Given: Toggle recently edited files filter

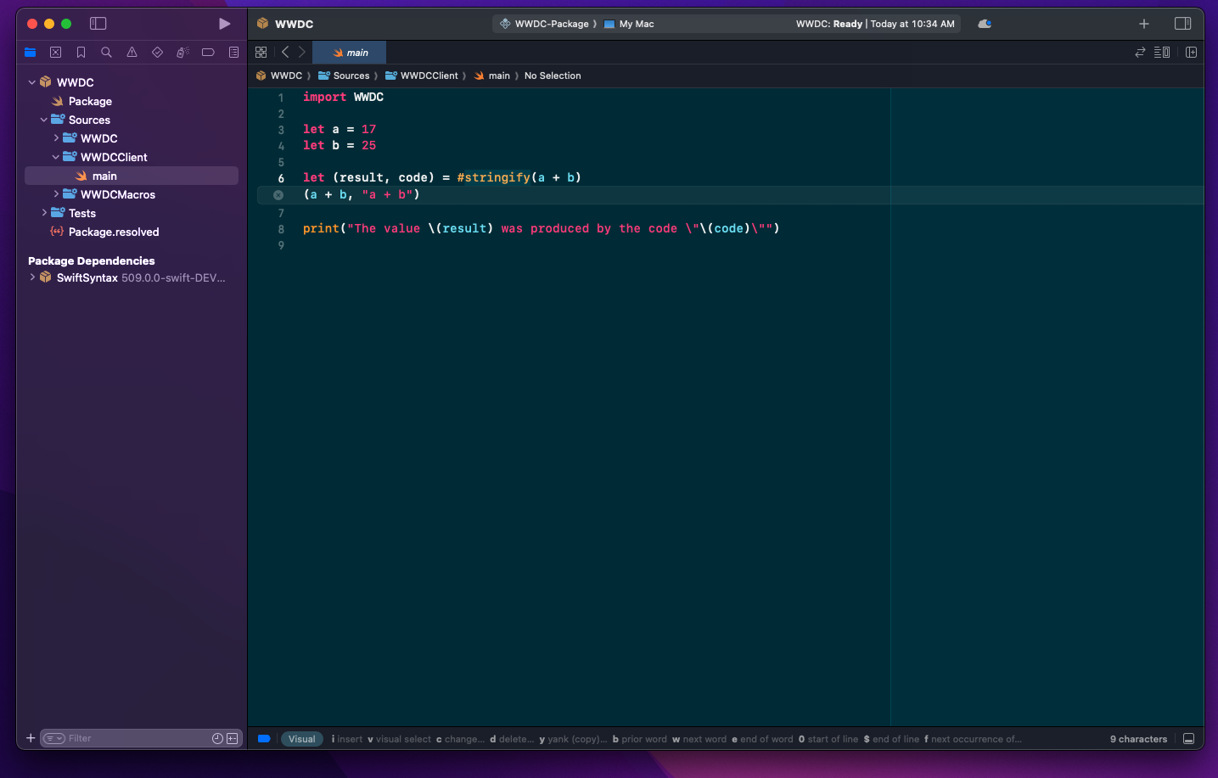Looking at the screenshot, I should pos(217,738).
